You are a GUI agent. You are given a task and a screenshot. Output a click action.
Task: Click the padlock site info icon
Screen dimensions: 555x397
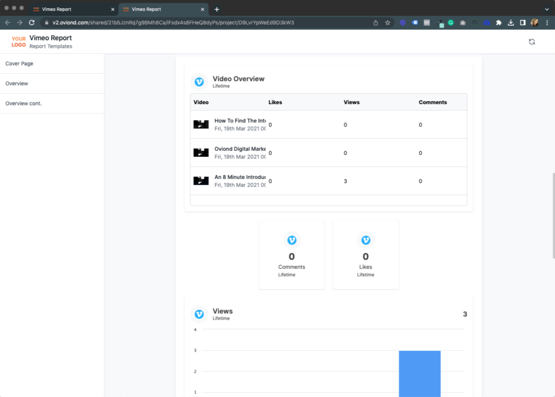(47, 23)
